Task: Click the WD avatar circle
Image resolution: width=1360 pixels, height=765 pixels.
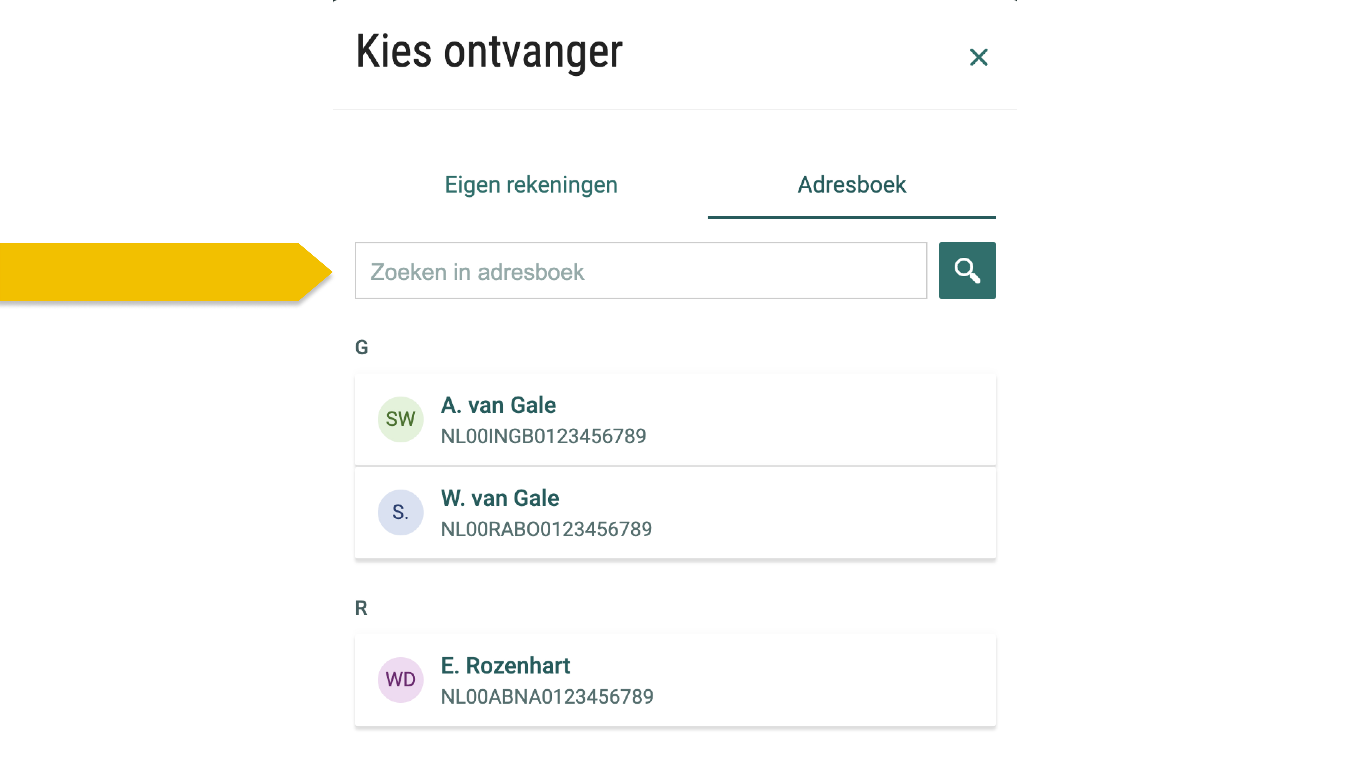Action: point(400,679)
